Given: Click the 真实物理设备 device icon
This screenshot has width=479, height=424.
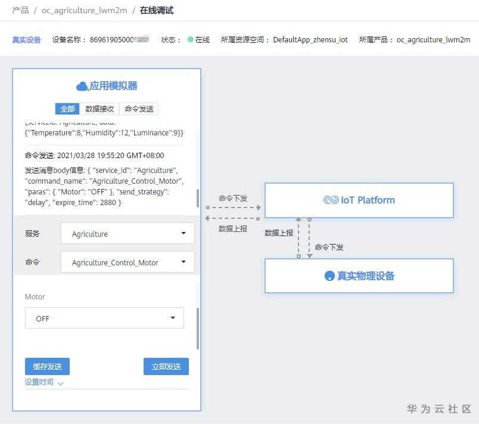Looking at the screenshot, I should [329, 276].
